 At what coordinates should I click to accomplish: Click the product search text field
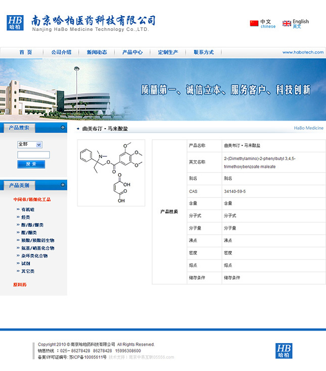click(x=33, y=155)
